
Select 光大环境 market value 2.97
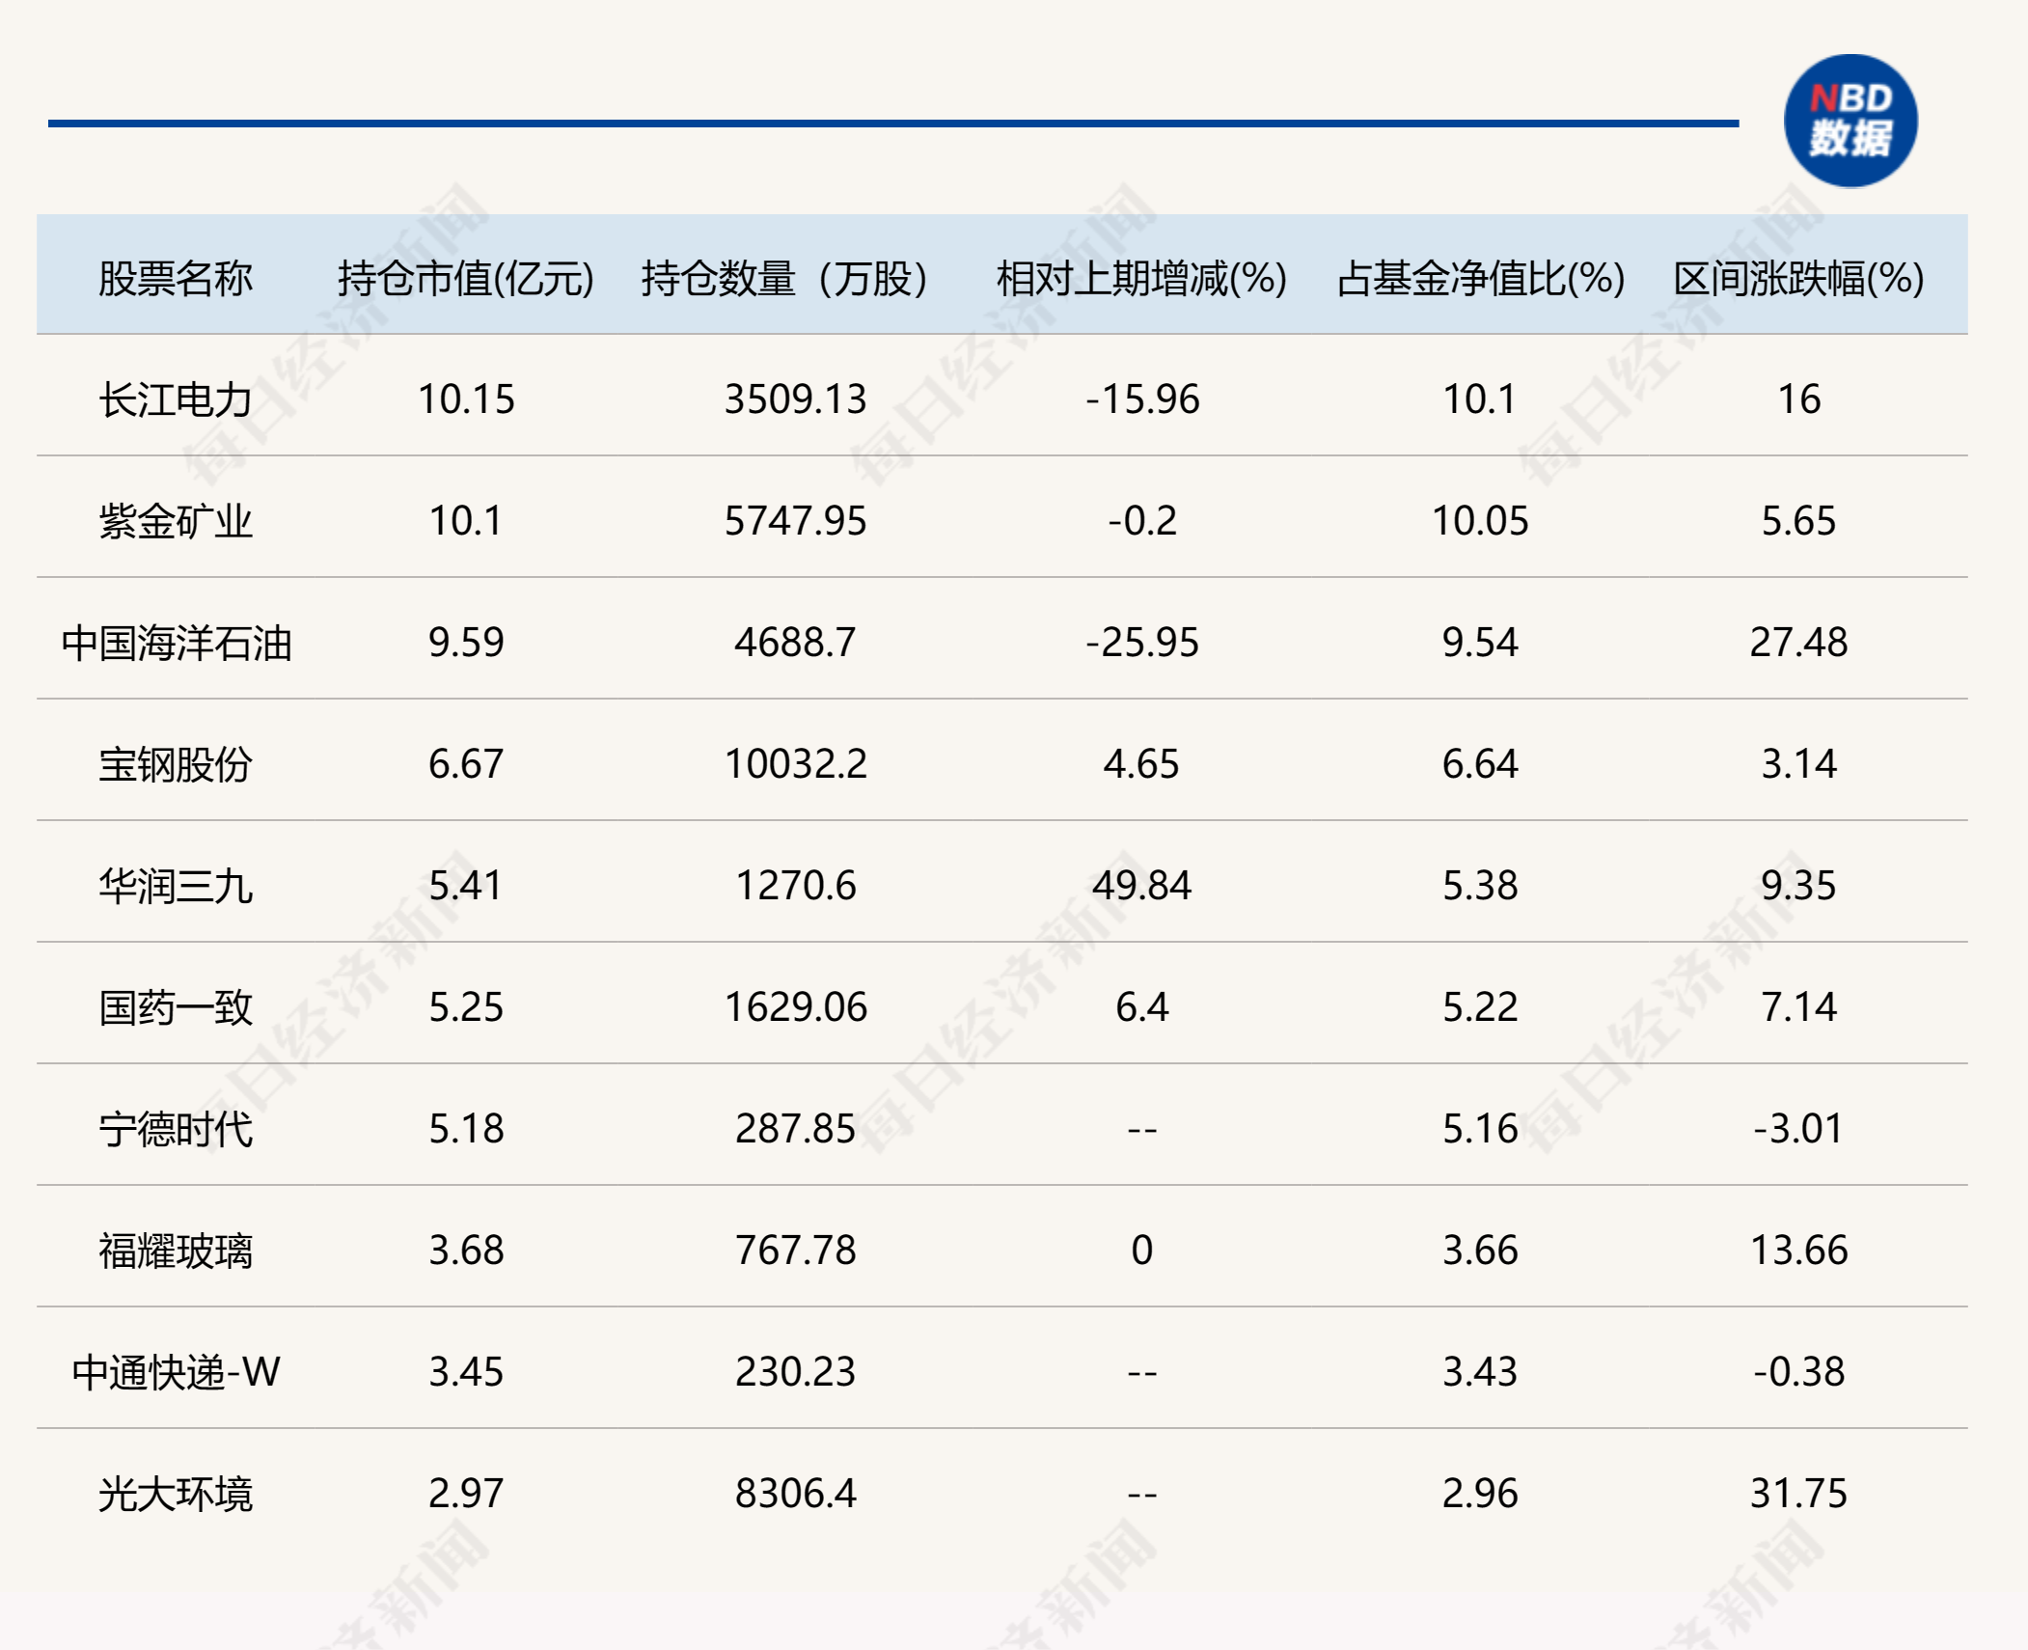click(x=466, y=1494)
